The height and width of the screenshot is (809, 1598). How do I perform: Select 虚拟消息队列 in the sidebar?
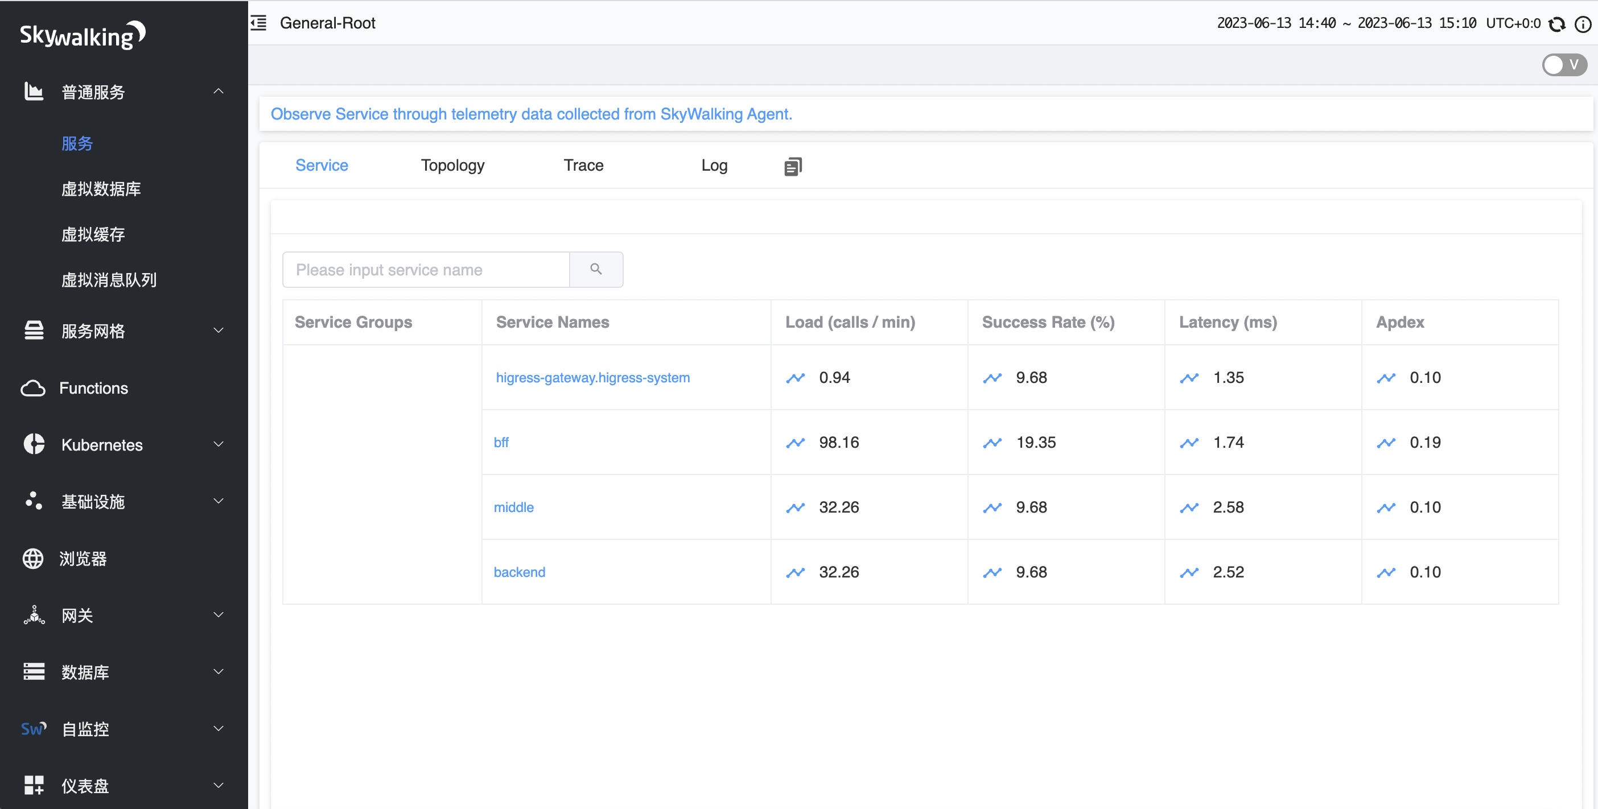coord(109,279)
